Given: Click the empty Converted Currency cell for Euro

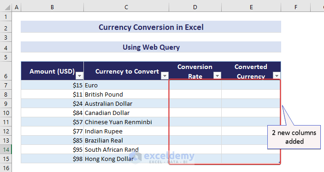Looking at the screenshot, I should 251,85.
